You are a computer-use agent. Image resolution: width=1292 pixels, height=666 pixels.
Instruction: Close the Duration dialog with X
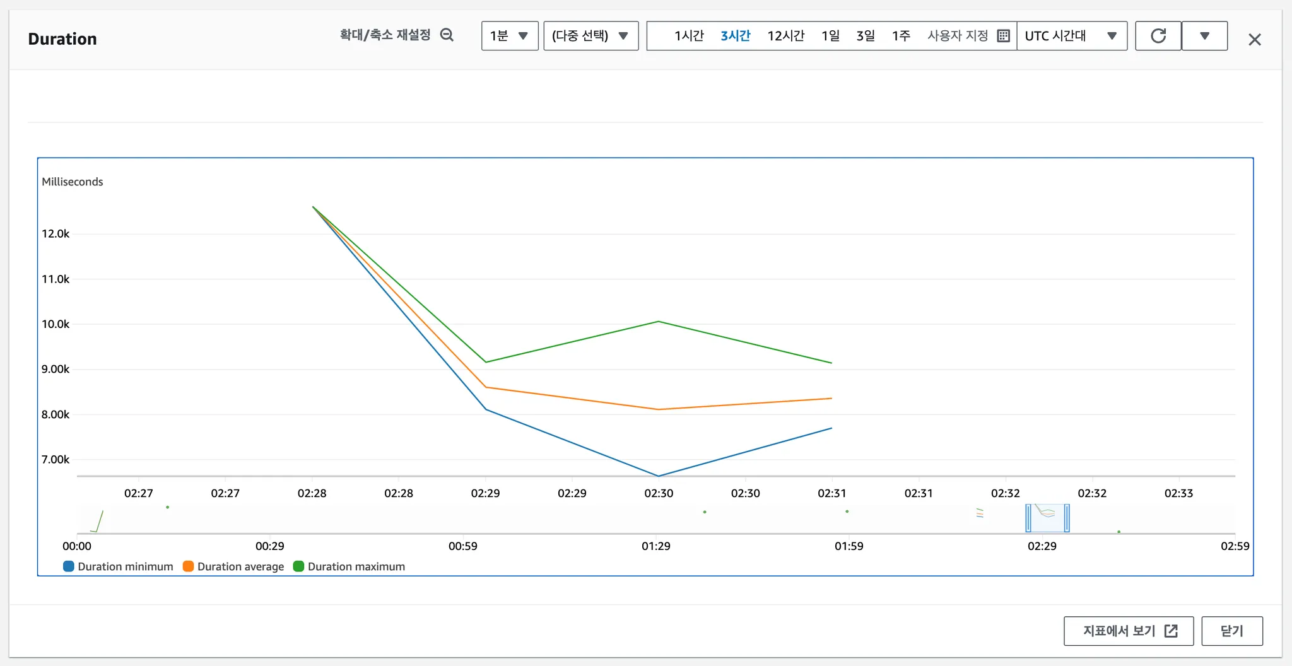point(1254,40)
